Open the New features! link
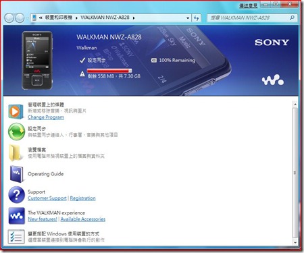This screenshot has height=253, width=304. [x=43, y=219]
